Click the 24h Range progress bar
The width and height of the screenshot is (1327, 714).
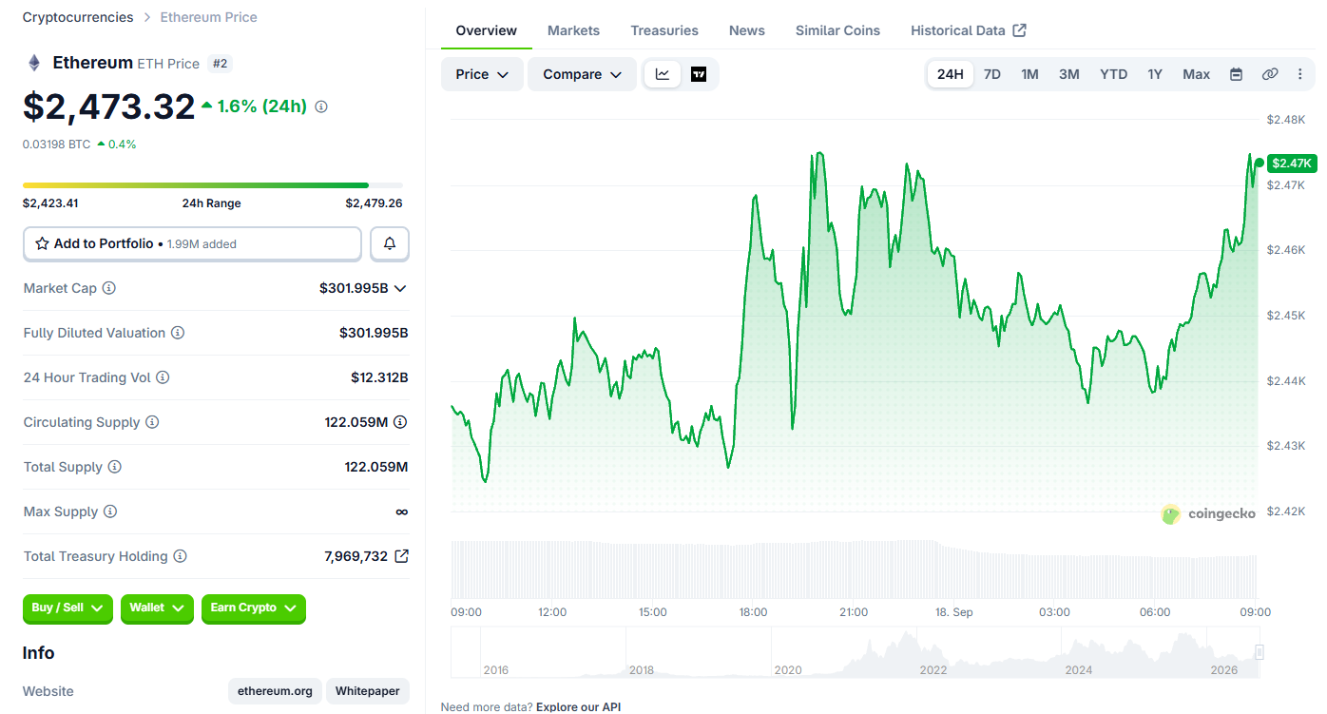point(213,185)
